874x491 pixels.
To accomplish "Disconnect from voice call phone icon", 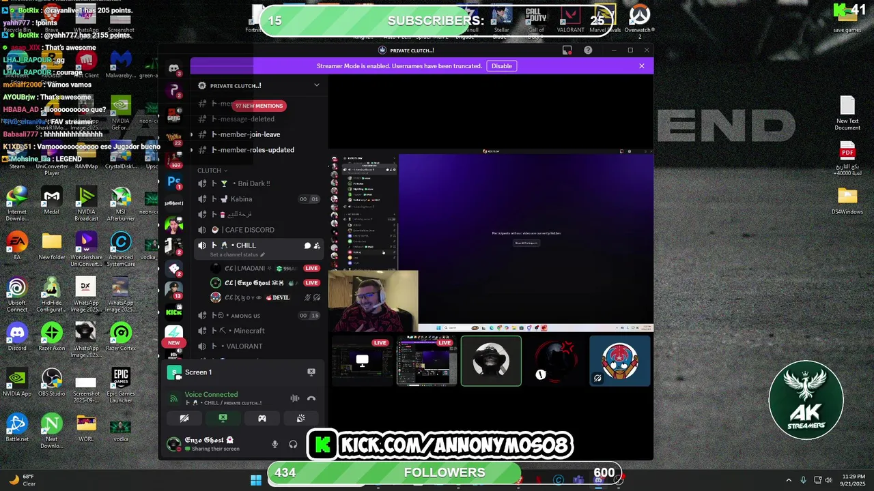I will pos(311,398).
